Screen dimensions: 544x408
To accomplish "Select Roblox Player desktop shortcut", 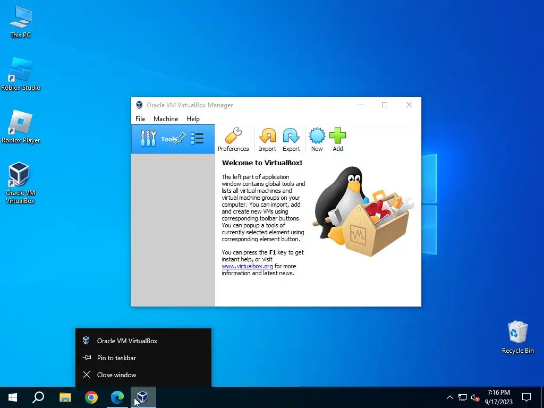I will (21, 127).
